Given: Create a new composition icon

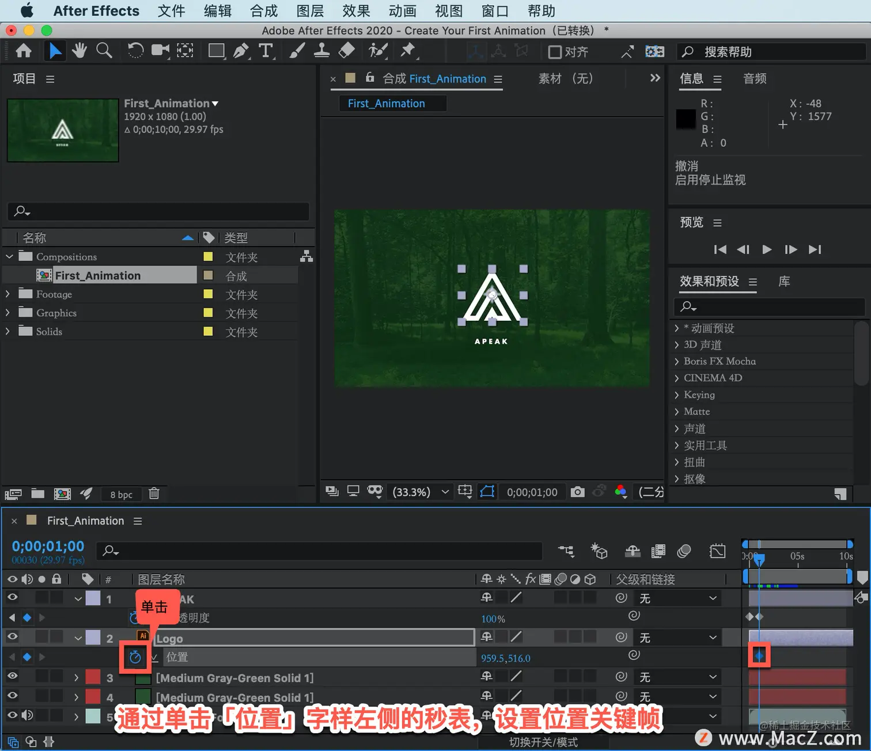Looking at the screenshot, I should (x=62, y=494).
